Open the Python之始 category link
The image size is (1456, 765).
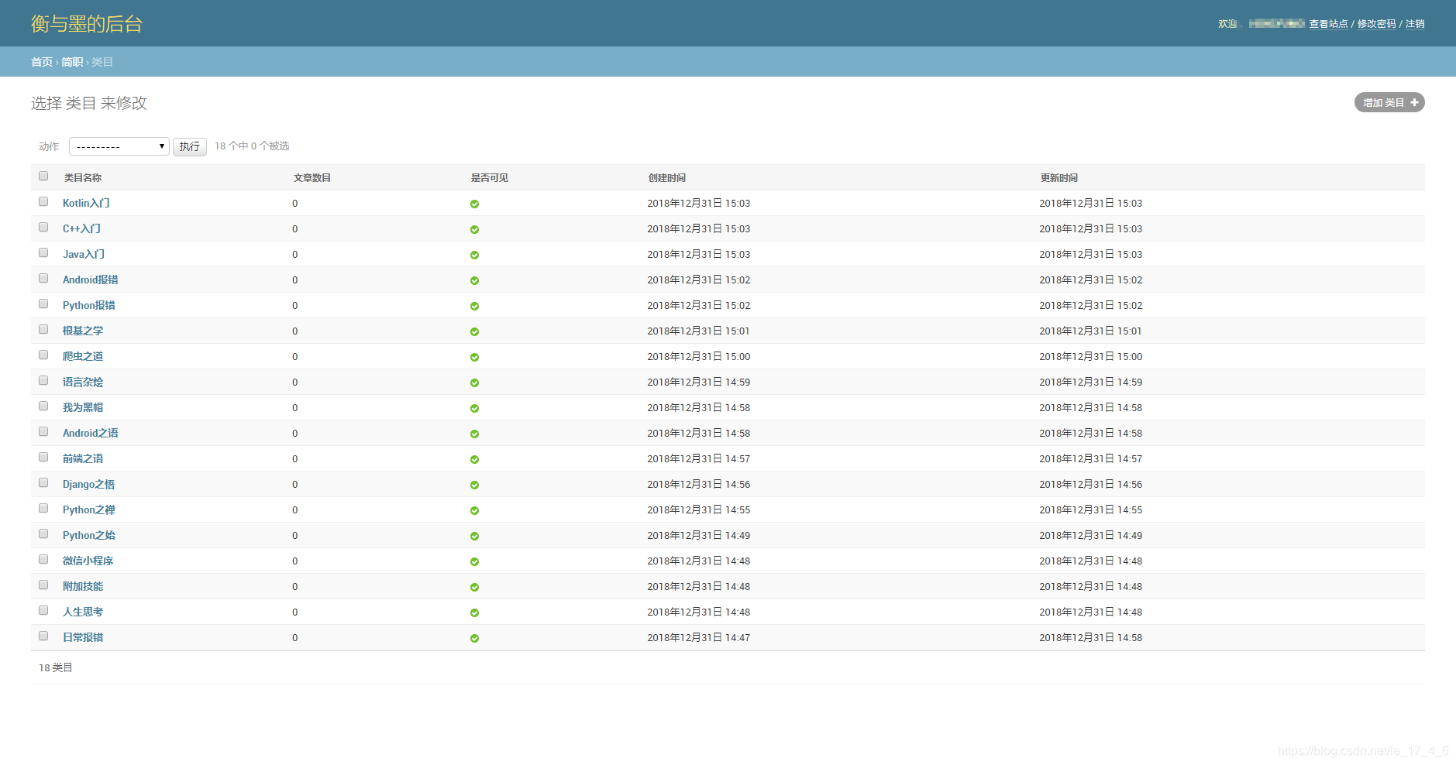(x=89, y=535)
